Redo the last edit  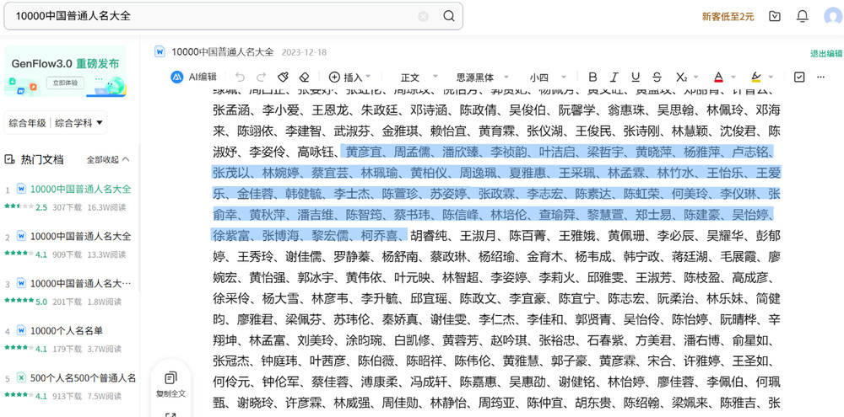click(x=261, y=77)
